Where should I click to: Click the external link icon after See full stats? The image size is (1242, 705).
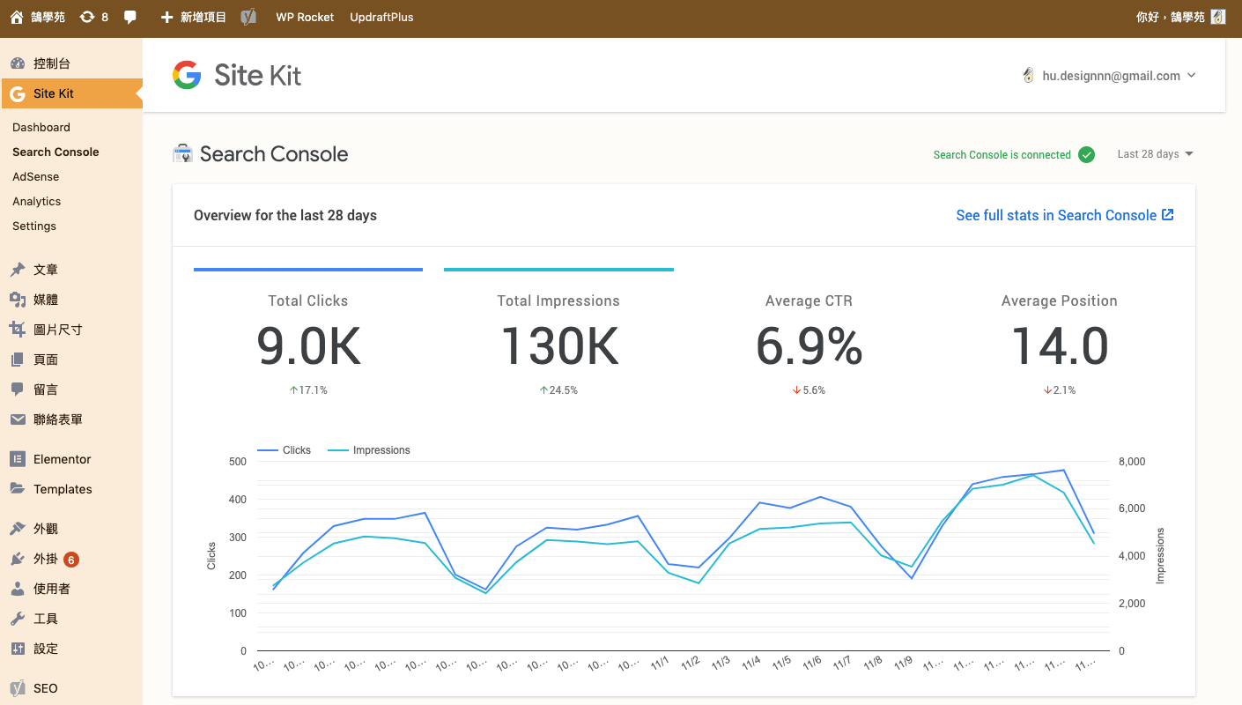(x=1168, y=215)
